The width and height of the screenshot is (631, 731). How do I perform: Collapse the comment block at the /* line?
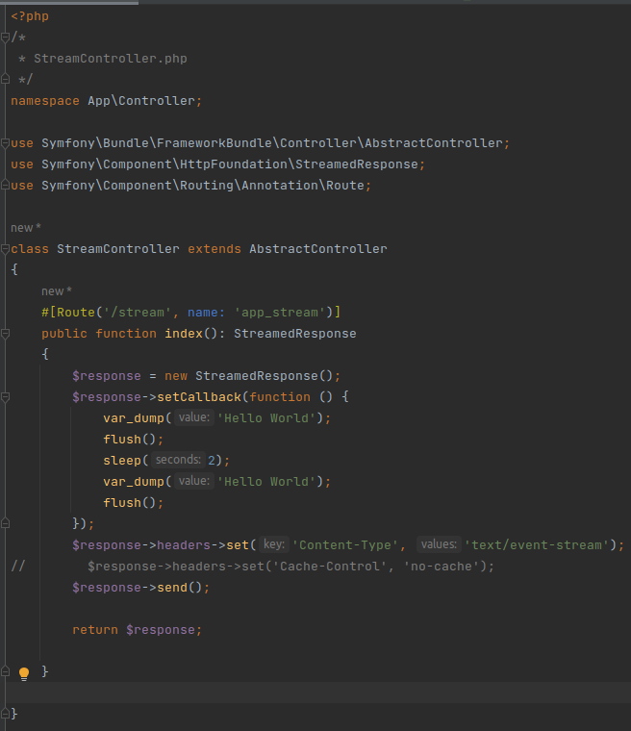[x=5, y=38]
